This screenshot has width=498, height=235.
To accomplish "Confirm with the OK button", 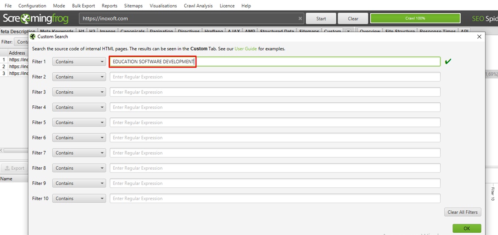I will (x=467, y=228).
